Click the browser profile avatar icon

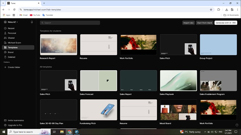[x=232, y=10]
